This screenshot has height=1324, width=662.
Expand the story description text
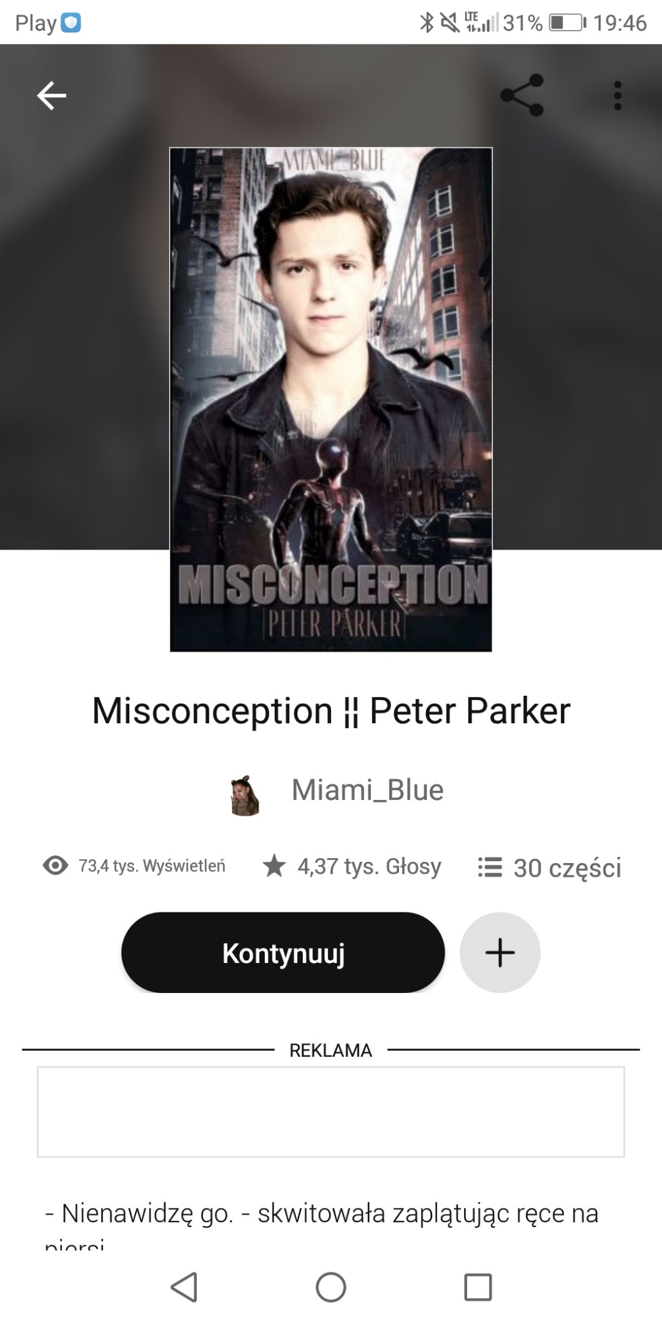click(322, 1223)
